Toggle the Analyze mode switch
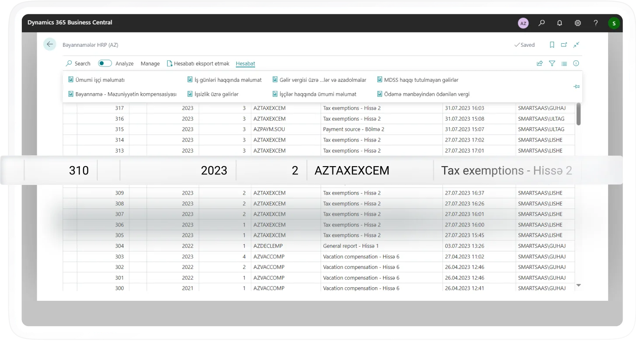The height and width of the screenshot is (341, 636). (105, 63)
